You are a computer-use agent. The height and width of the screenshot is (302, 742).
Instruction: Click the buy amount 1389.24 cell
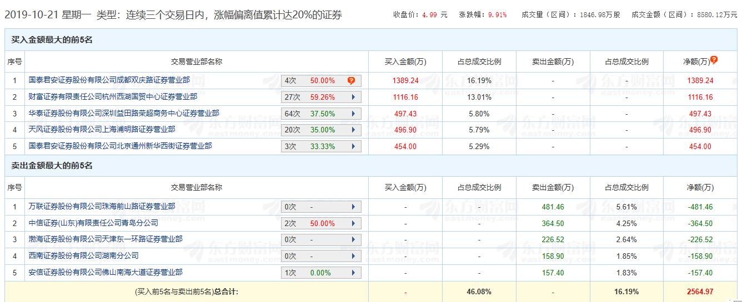(405, 80)
